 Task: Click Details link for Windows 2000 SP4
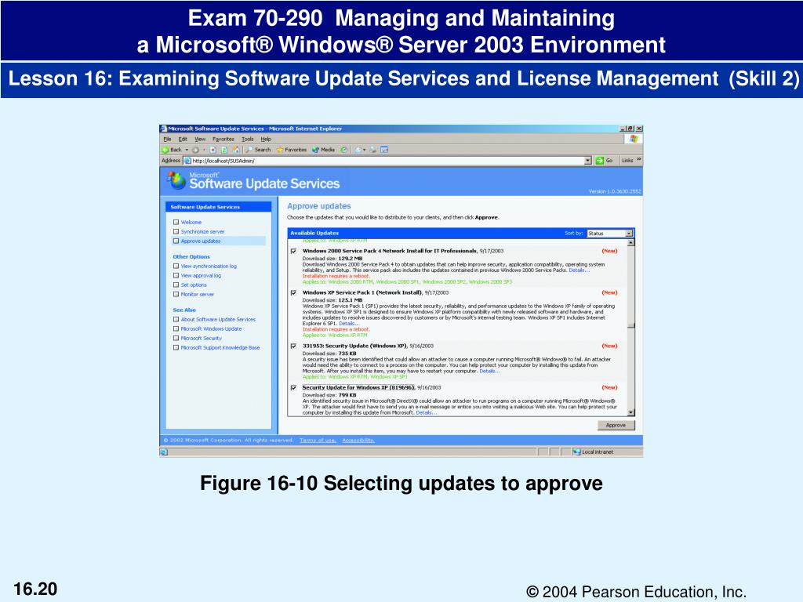[580, 270]
